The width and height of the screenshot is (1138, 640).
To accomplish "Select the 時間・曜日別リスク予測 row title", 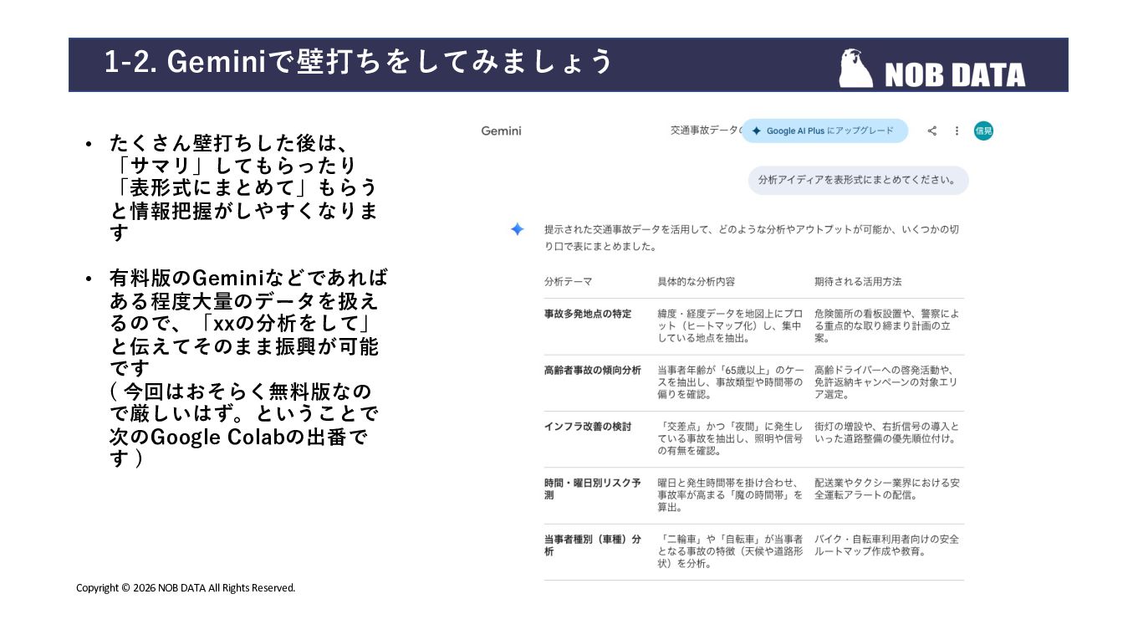I will tap(593, 489).
